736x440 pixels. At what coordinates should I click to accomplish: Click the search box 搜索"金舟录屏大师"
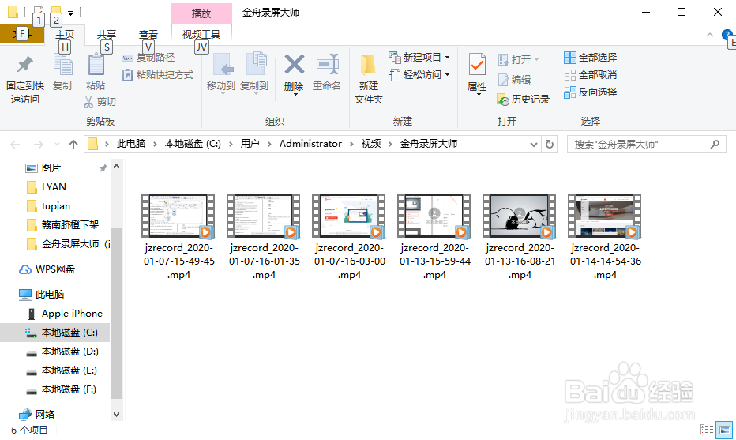(646, 144)
